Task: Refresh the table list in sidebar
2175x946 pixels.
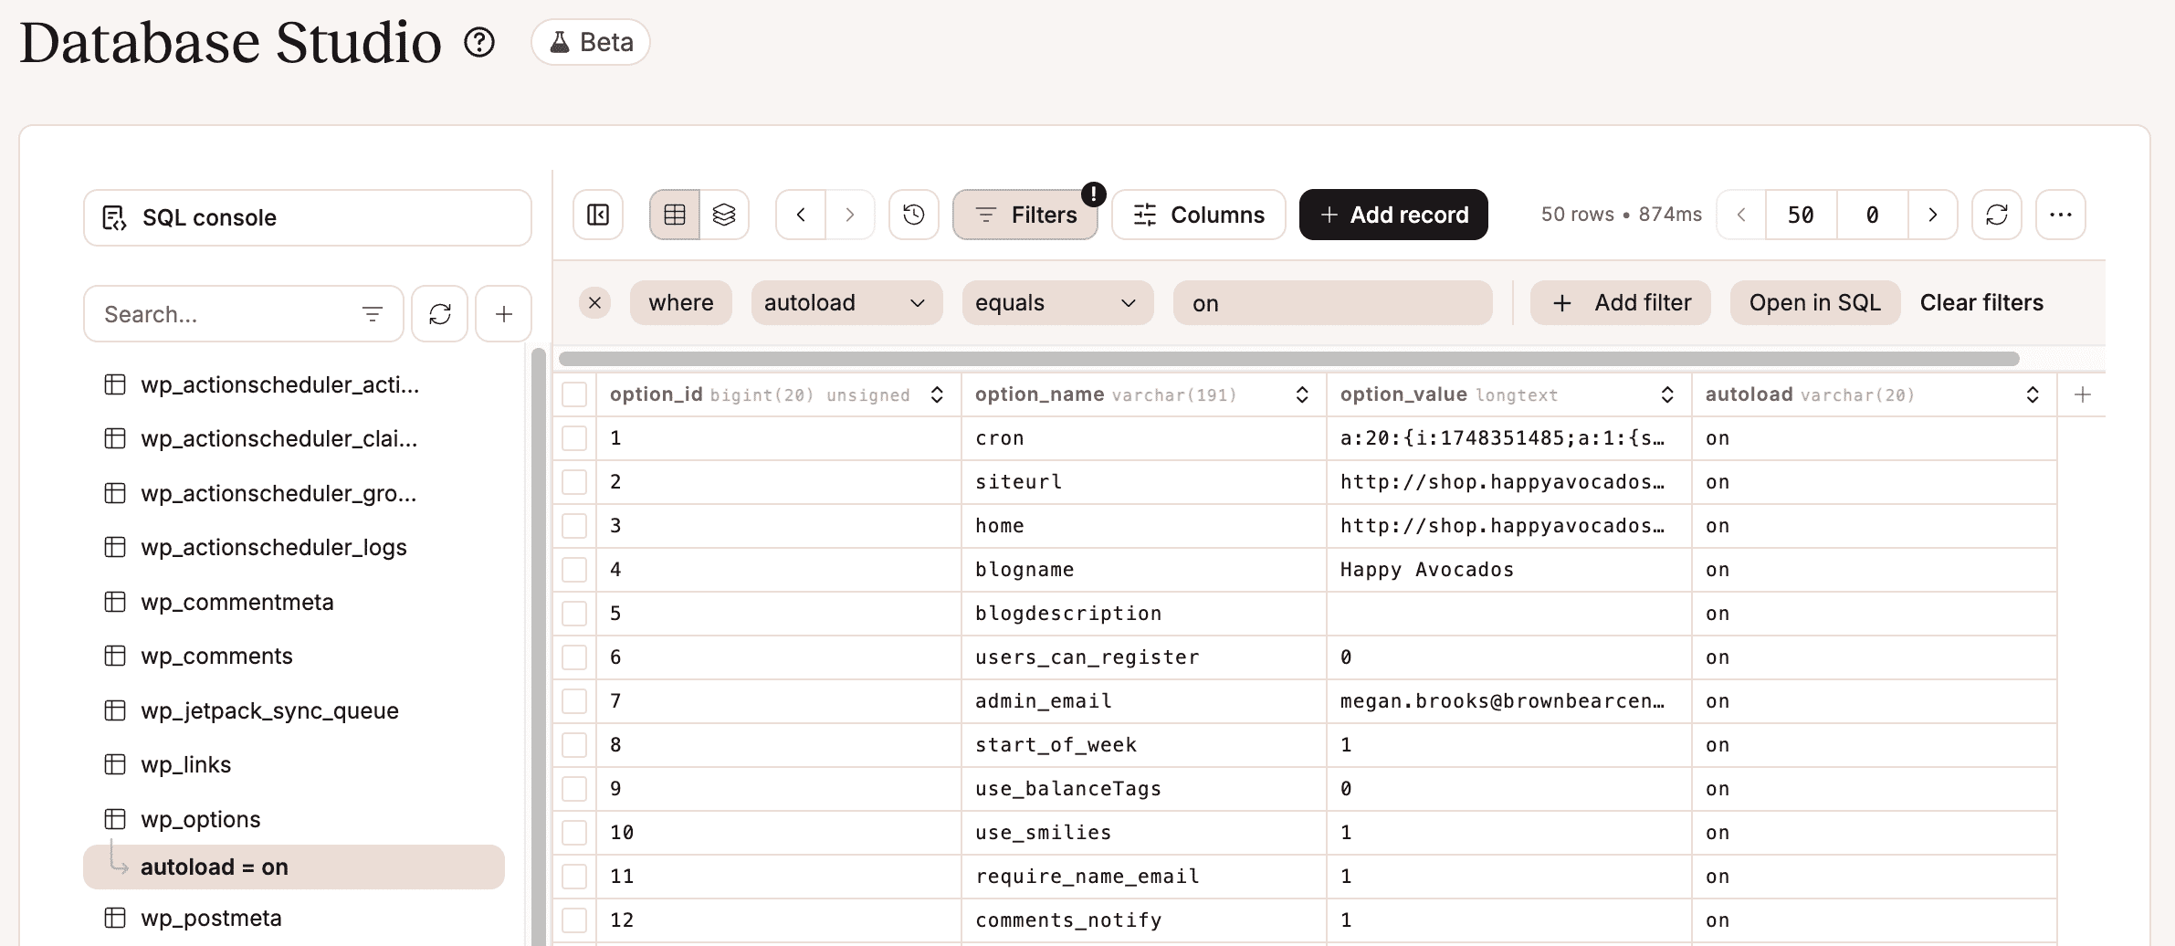Action: 439,314
